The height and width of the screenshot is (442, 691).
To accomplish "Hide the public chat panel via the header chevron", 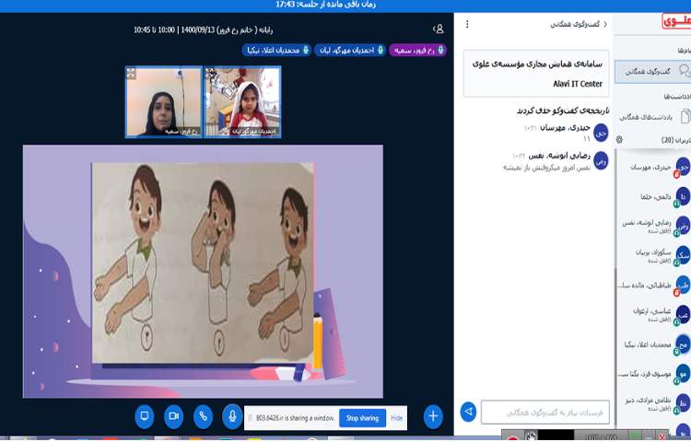I will (580, 24).
